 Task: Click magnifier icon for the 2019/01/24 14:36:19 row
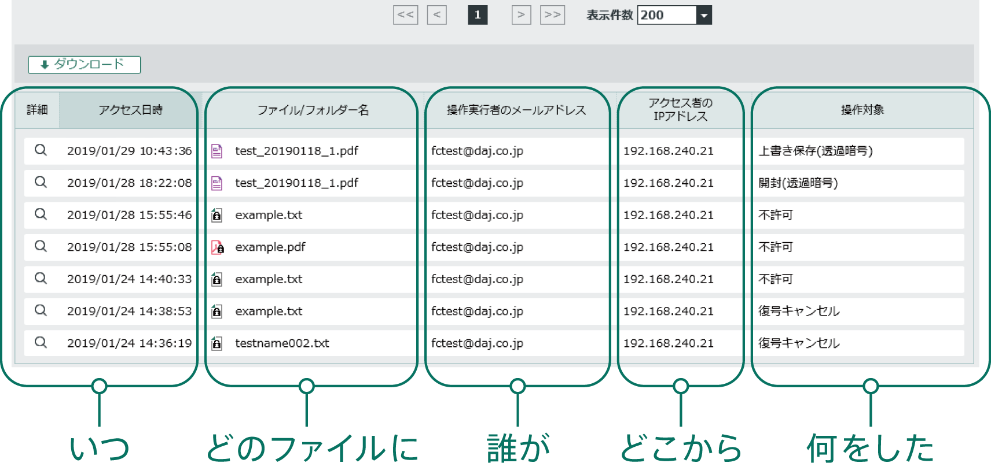[41, 343]
